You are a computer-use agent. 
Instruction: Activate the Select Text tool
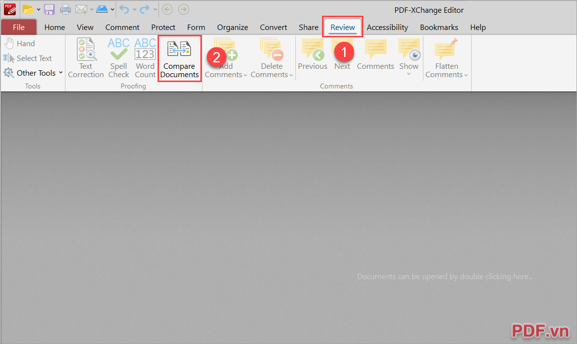point(28,58)
